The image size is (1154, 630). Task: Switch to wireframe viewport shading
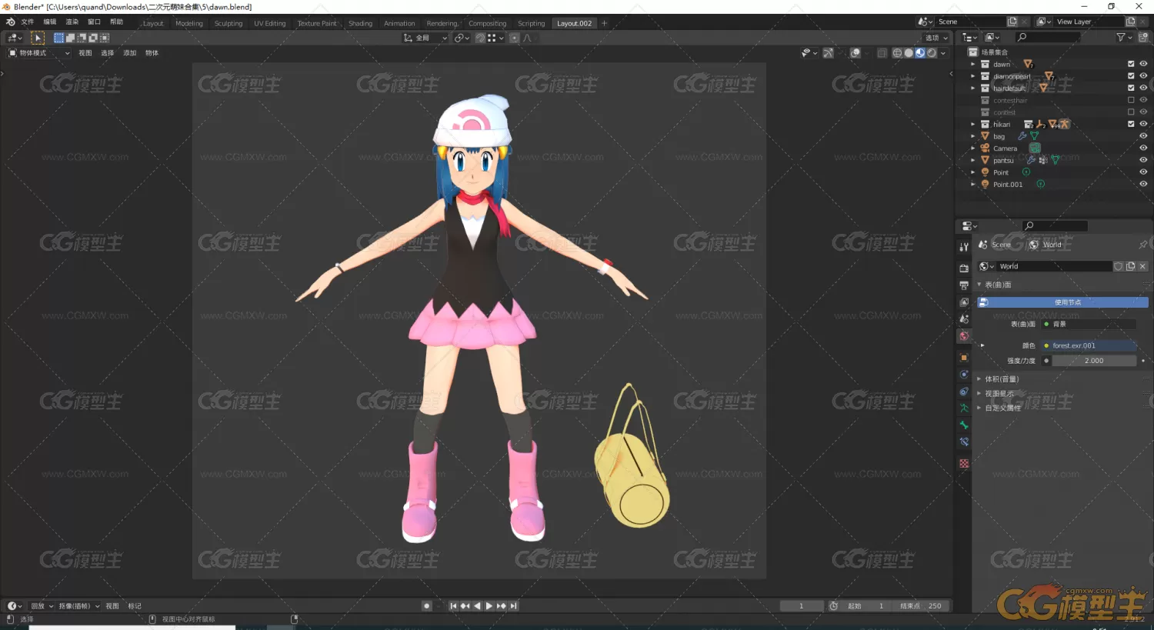(897, 53)
